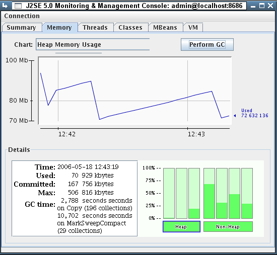Click the Committed value 167 756 kbytes
This screenshot has height=255, width=277.
[91, 184]
